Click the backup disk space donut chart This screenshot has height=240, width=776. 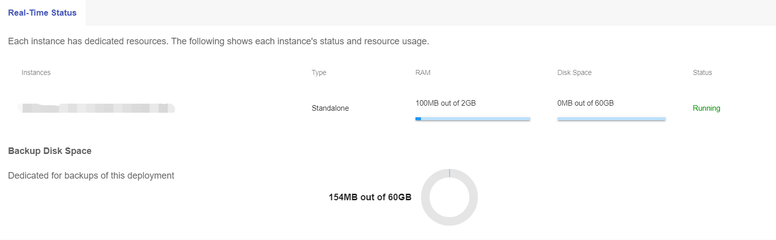point(449,197)
